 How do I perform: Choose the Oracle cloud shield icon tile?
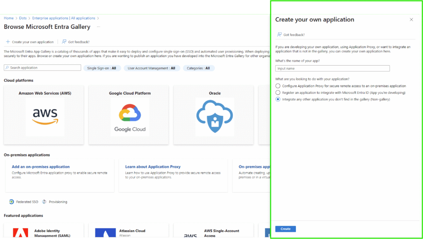click(x=214, y=117)
